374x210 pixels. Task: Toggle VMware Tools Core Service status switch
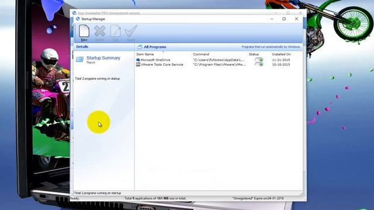coord(259,65)
